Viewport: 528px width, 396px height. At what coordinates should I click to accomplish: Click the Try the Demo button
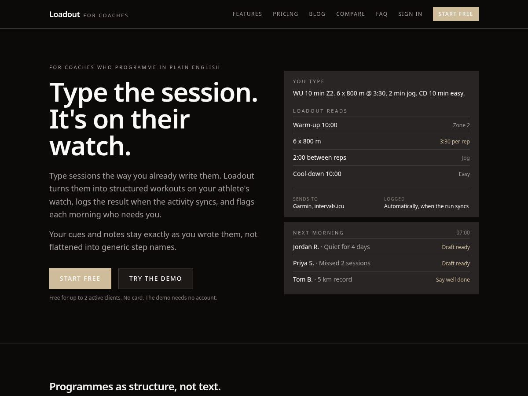156,279
